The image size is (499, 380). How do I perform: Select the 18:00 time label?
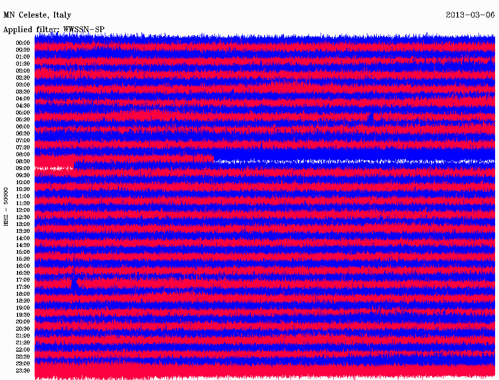[23, 294]
